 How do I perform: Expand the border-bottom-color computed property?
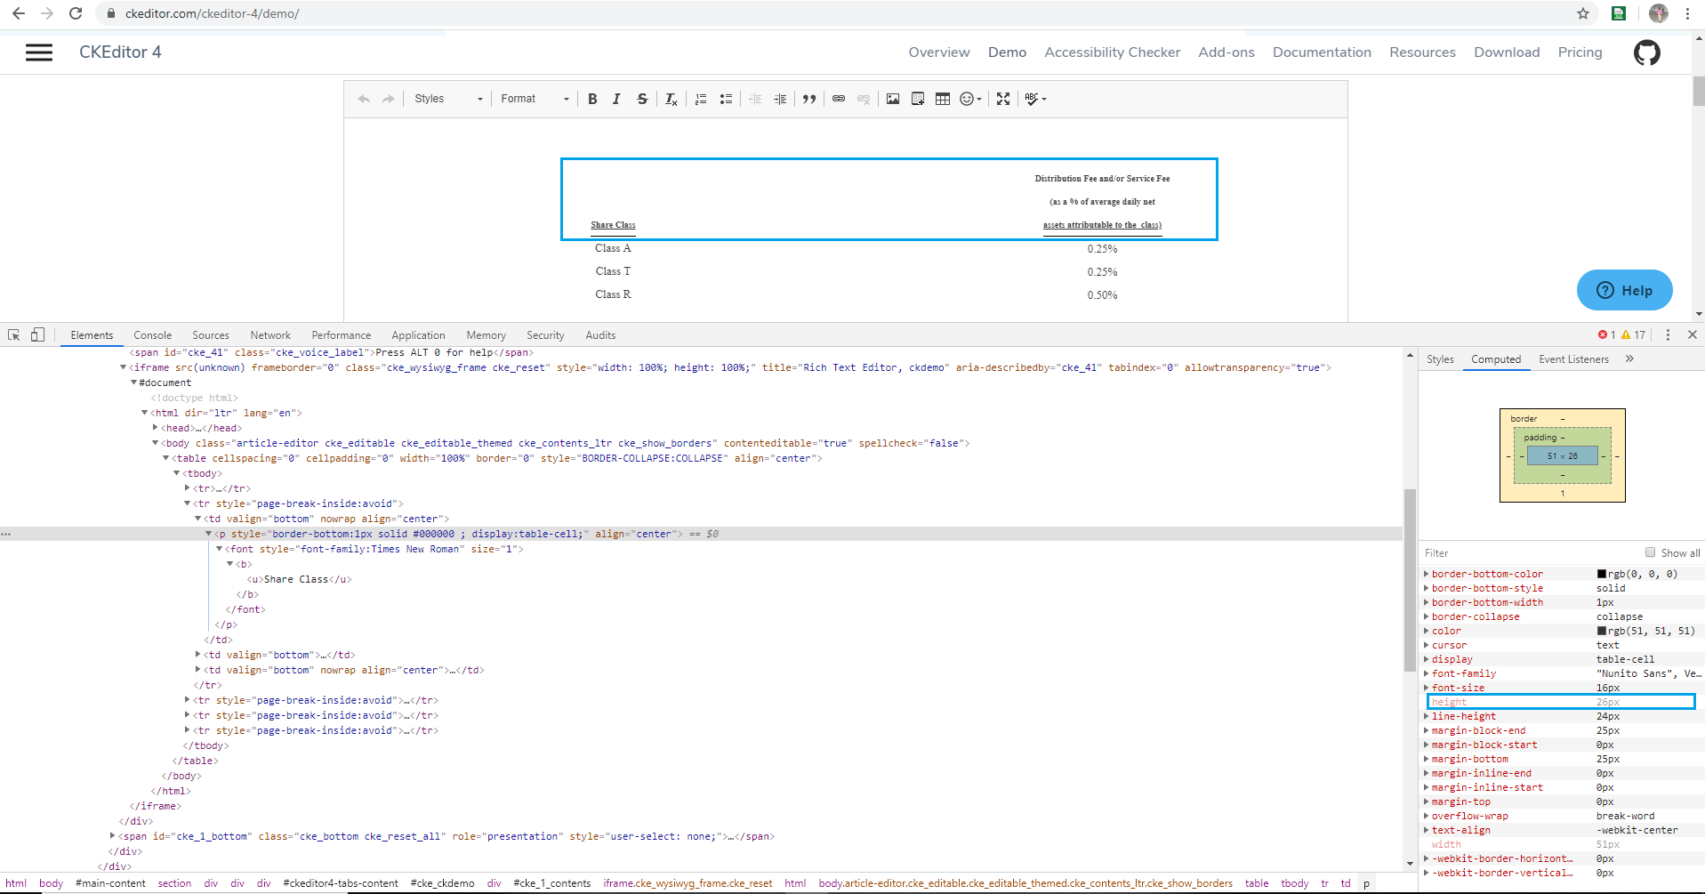click(x=1427, y=574)
